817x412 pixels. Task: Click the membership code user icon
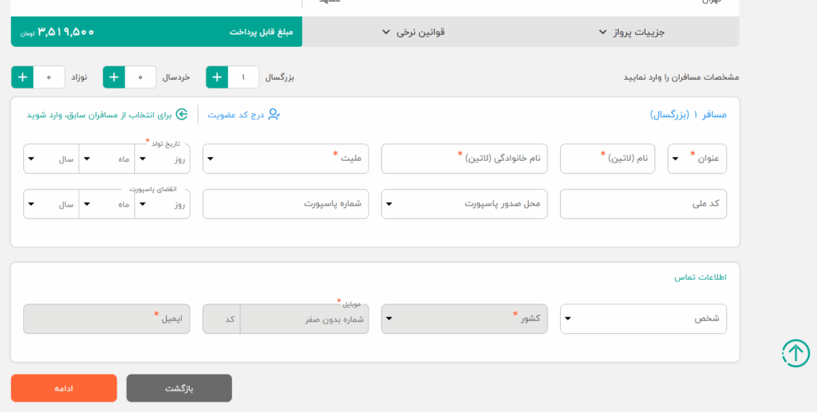point(274,115)
